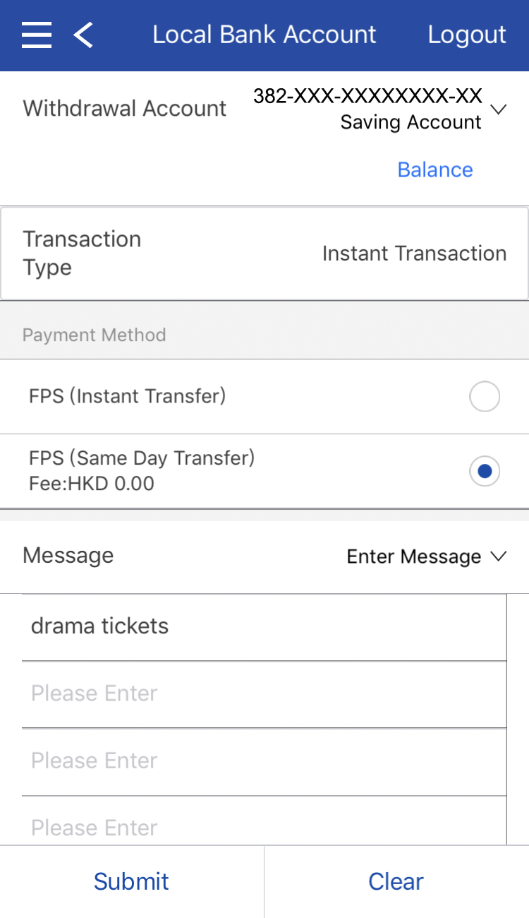Image resolution: width=529 pixels, height=918 pixels.
Task: Open the Enter Message dropdown
Action: click(x=414, y=556)
